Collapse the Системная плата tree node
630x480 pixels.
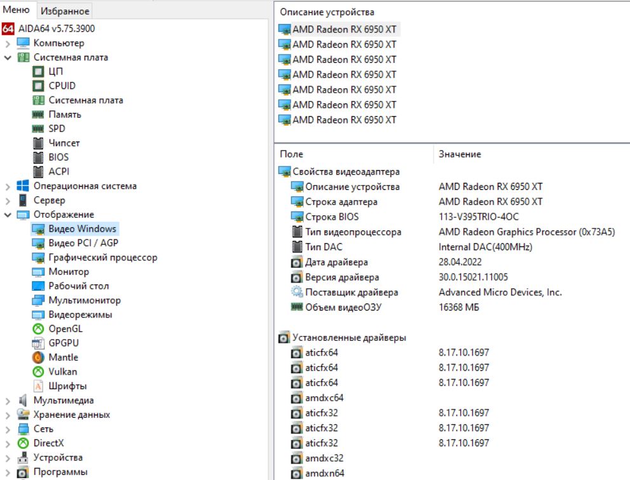coord(8,58)
